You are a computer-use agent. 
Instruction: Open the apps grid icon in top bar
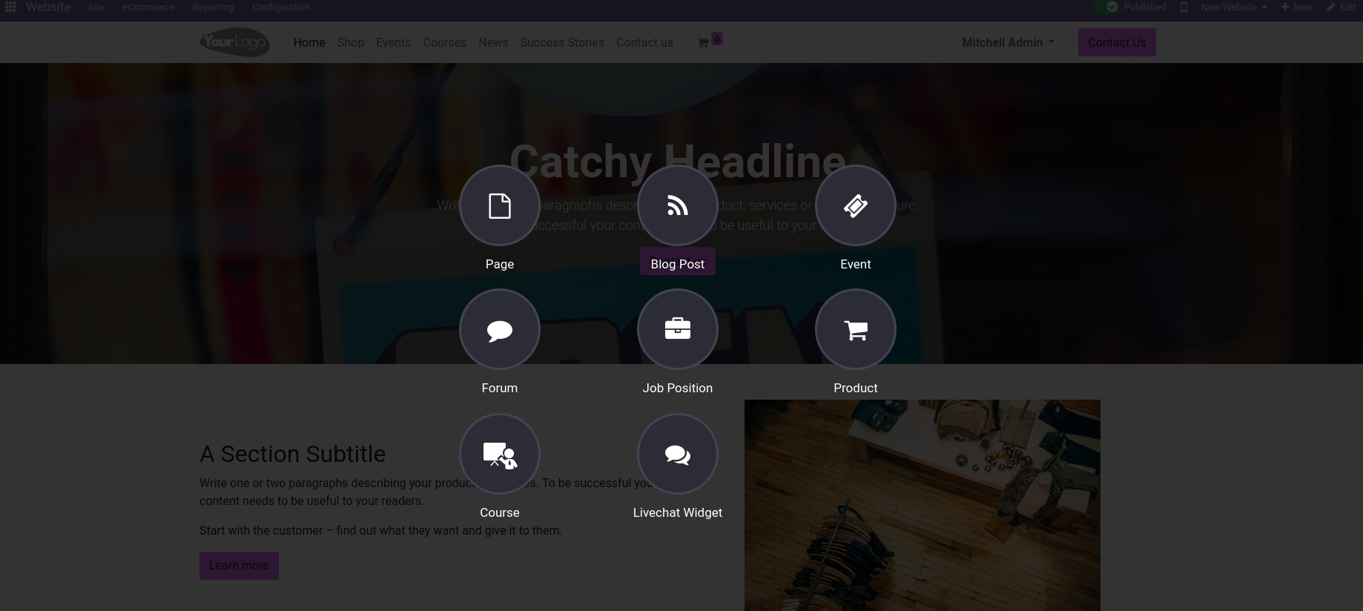[10, 7]
